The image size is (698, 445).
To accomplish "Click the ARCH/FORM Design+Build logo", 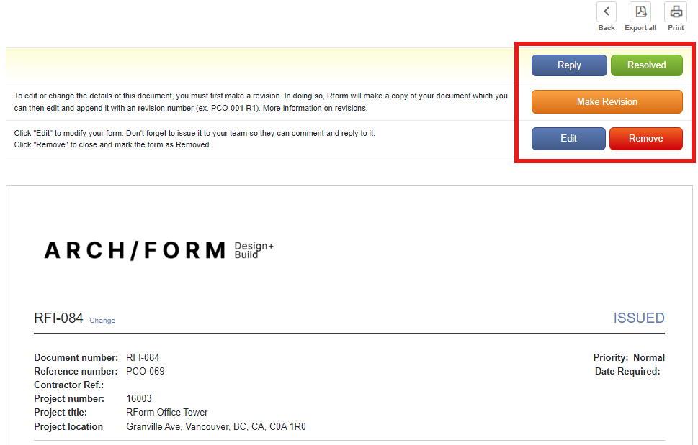I will (158, 250).
